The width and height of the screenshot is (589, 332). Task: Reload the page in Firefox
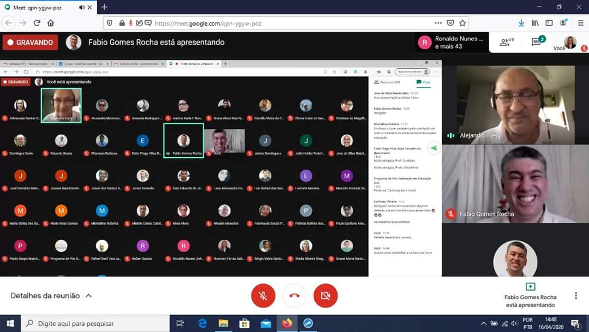point(37,23)
